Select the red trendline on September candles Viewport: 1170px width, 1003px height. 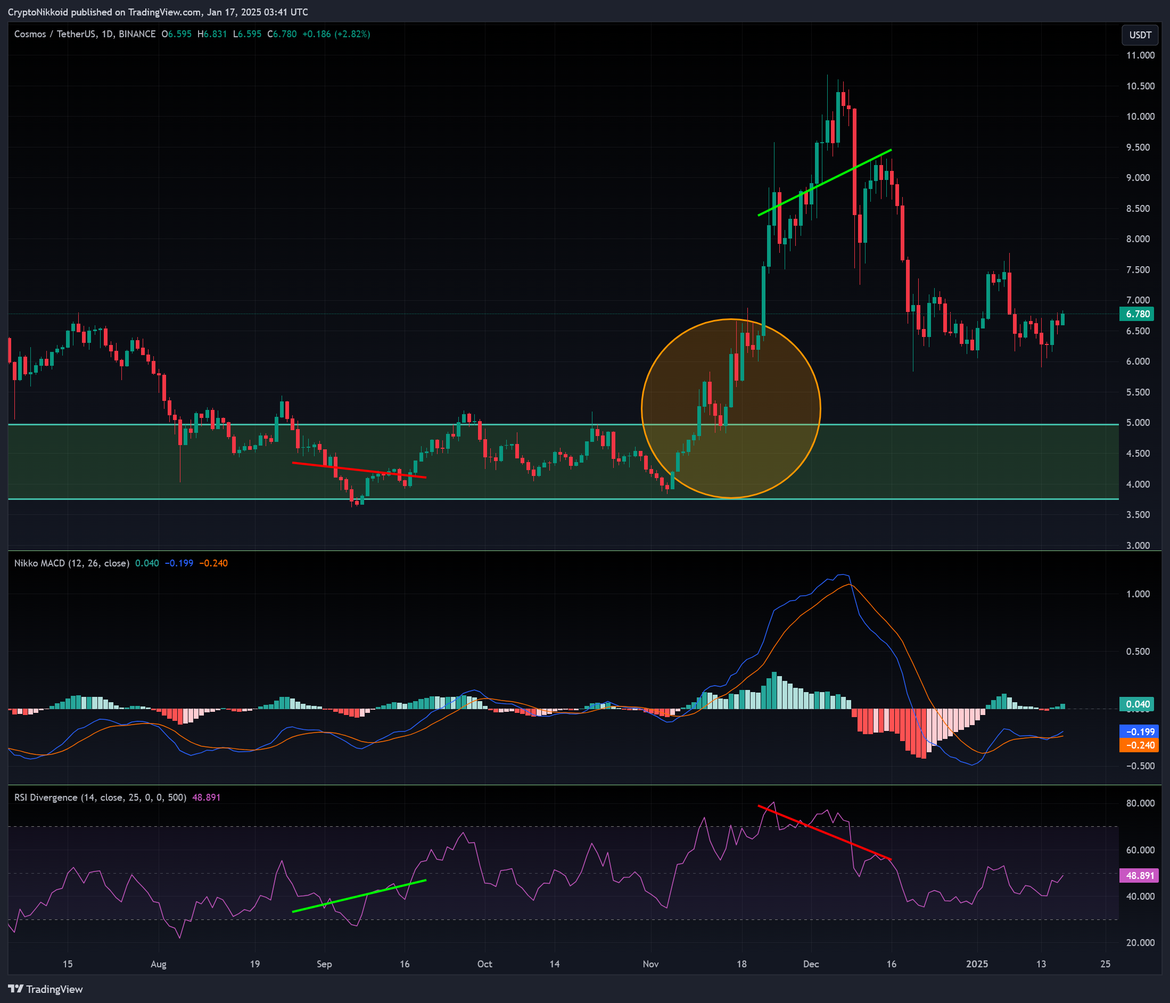[359, 471]
